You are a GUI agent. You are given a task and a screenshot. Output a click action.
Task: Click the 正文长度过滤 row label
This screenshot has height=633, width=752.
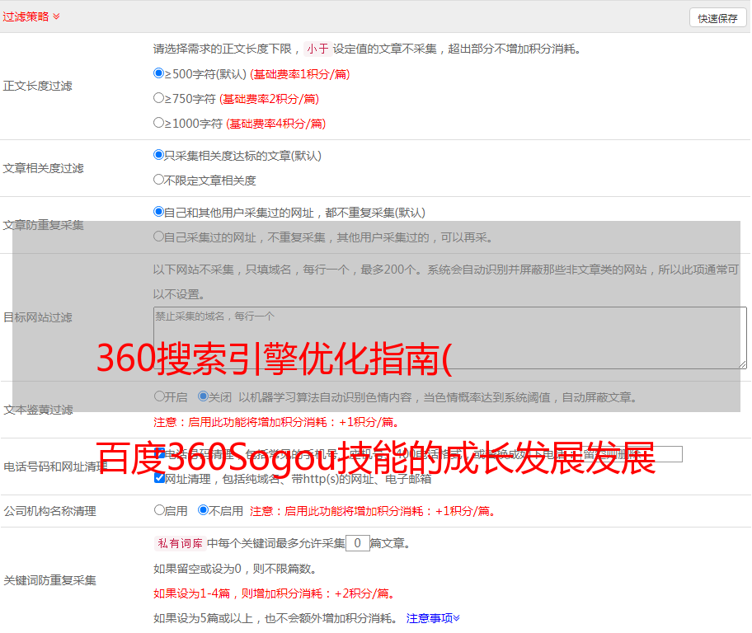click(x=37, y=86)
